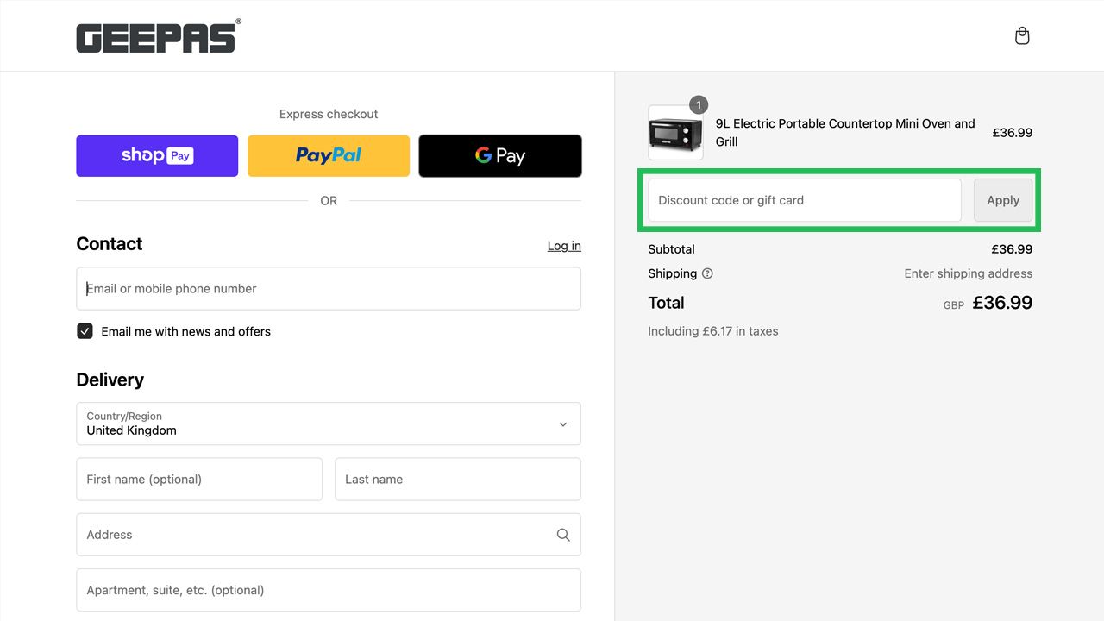Image resolution: width=1104 pixels, height=621 pixels.
Task: Focus the Email or mobile phone number field
Action: click(329, 288)
